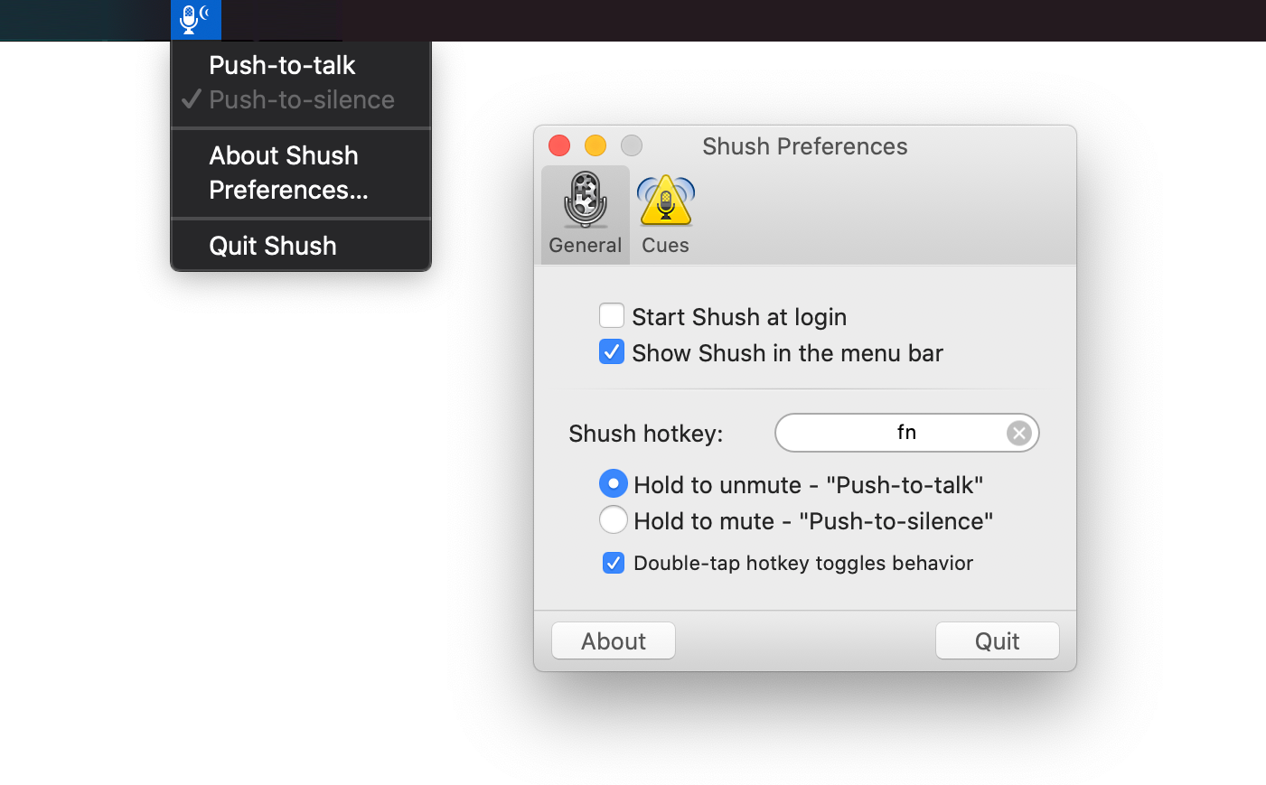Minimize the Shush Preferences window
1266x785 pixels.
pyautogui.click(x=595, y=145)
